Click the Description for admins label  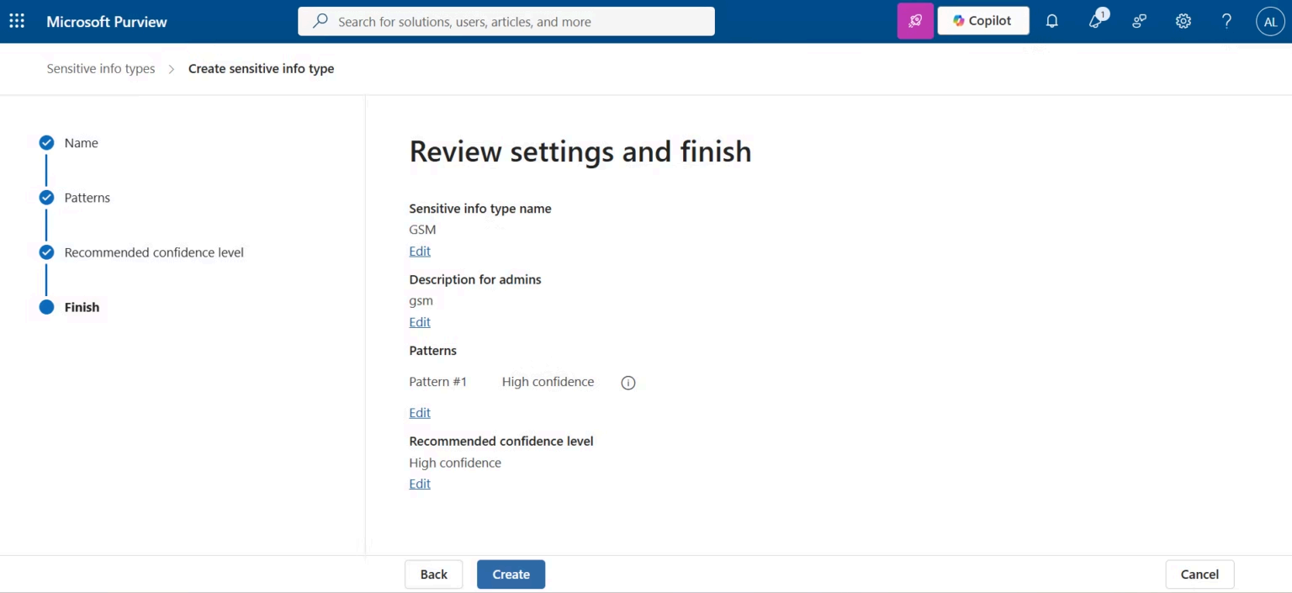coord(475,279)
